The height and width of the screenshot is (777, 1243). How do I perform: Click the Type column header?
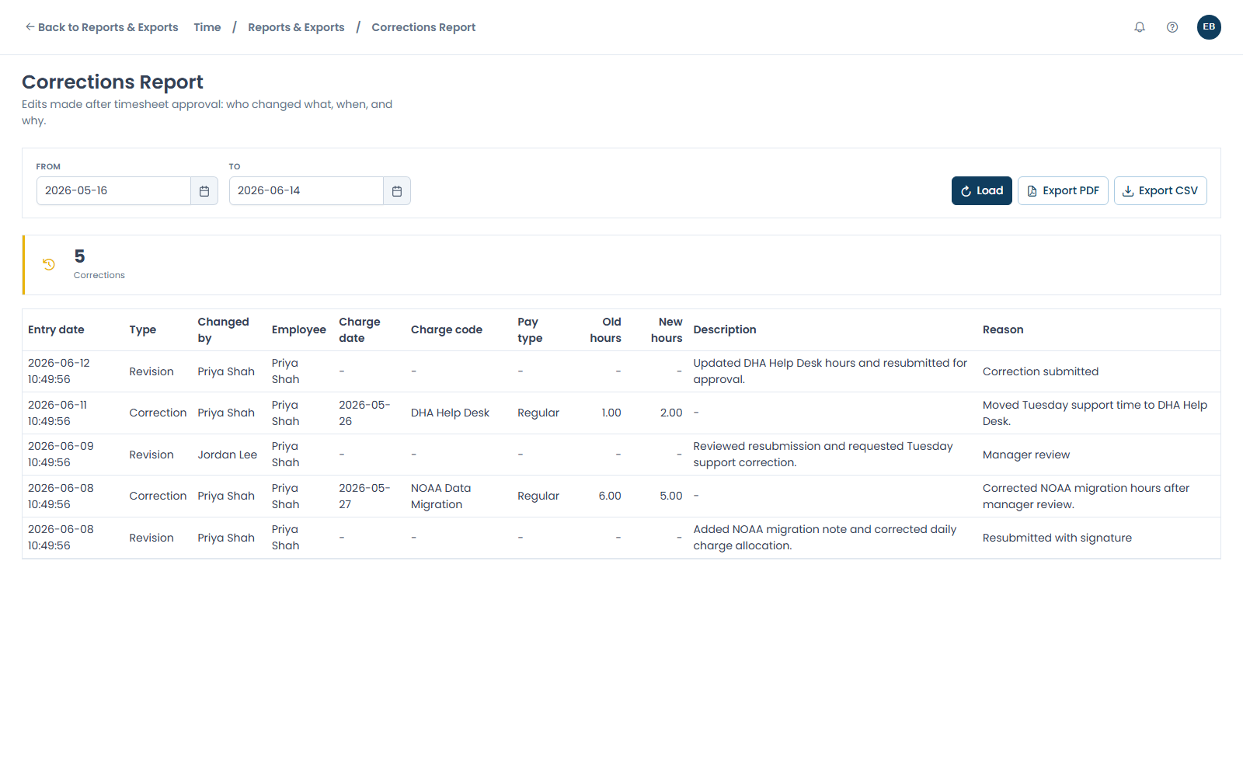coord(143,329)
